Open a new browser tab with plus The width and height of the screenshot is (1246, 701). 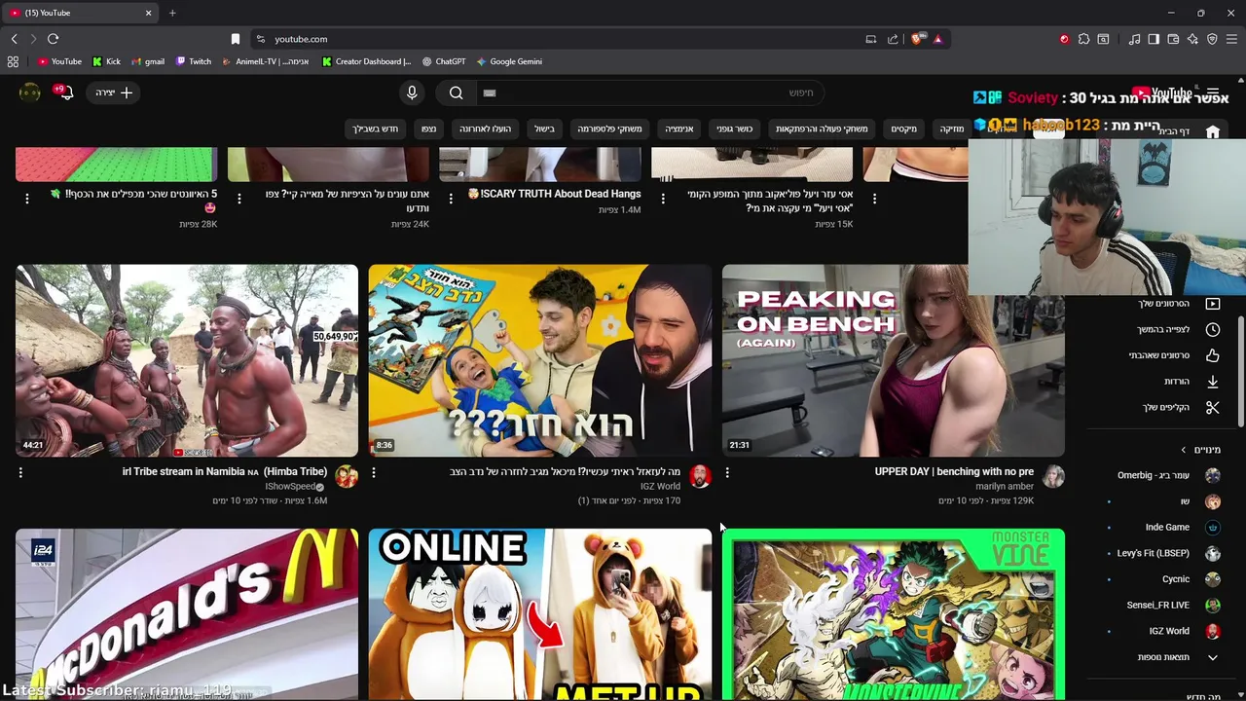[x=172, y=13]
